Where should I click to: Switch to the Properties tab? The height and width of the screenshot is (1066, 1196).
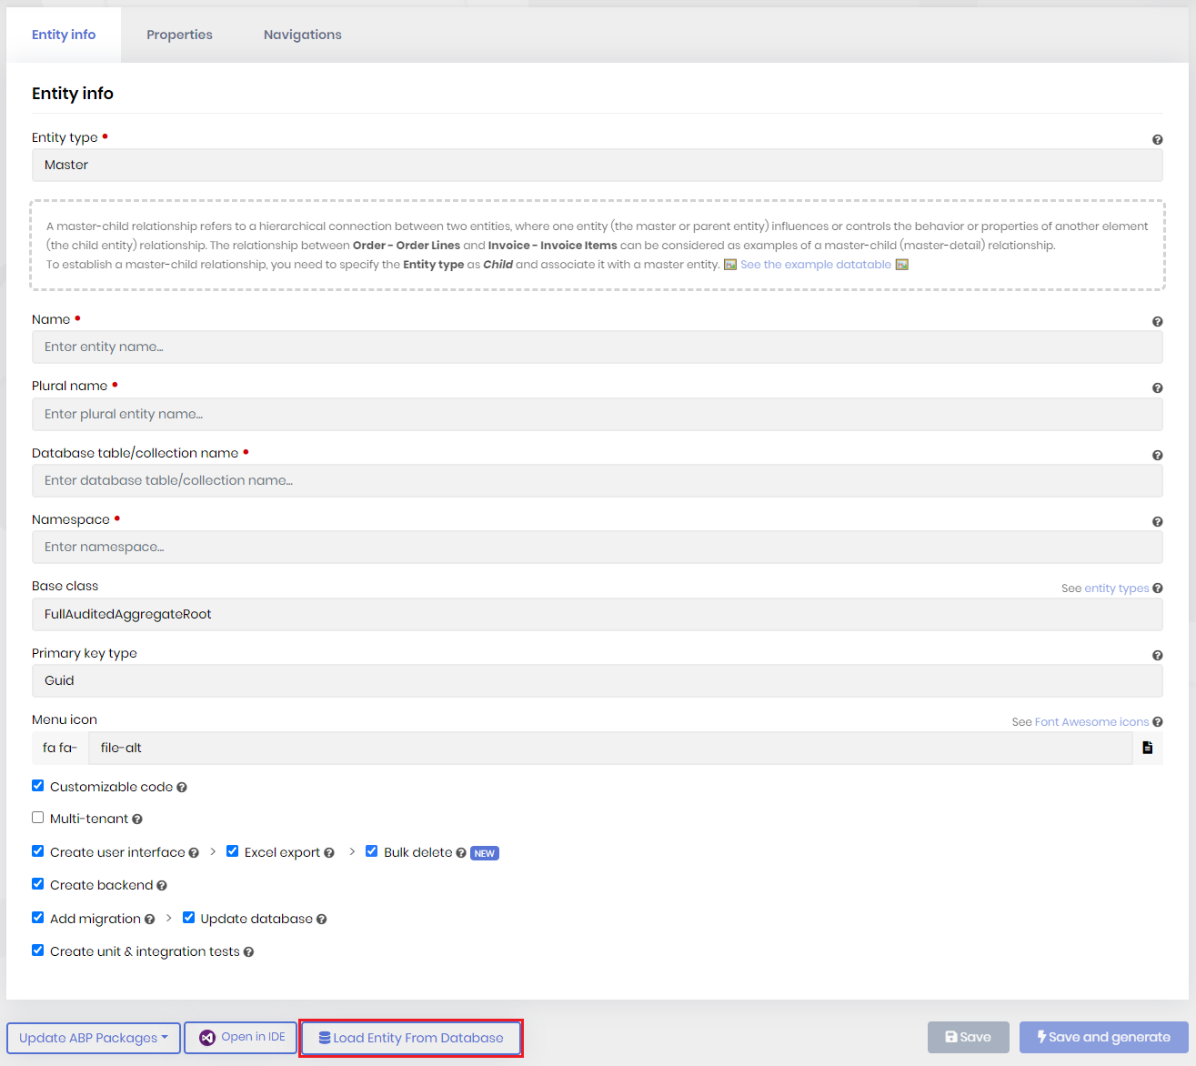click(x=179, y=35)
